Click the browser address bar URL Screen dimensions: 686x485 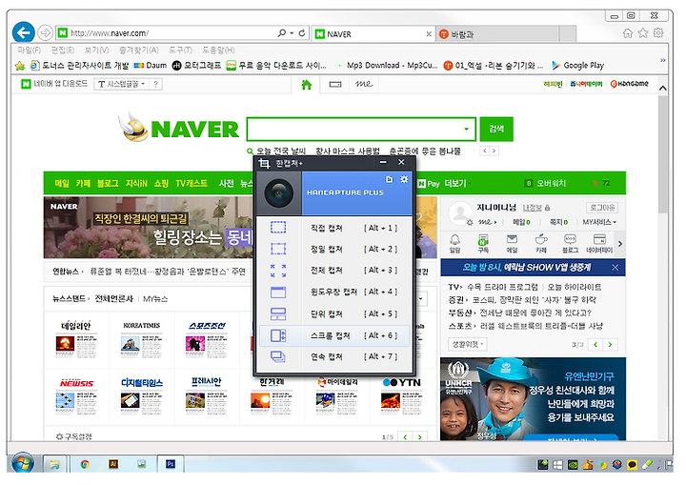[110, 33]
